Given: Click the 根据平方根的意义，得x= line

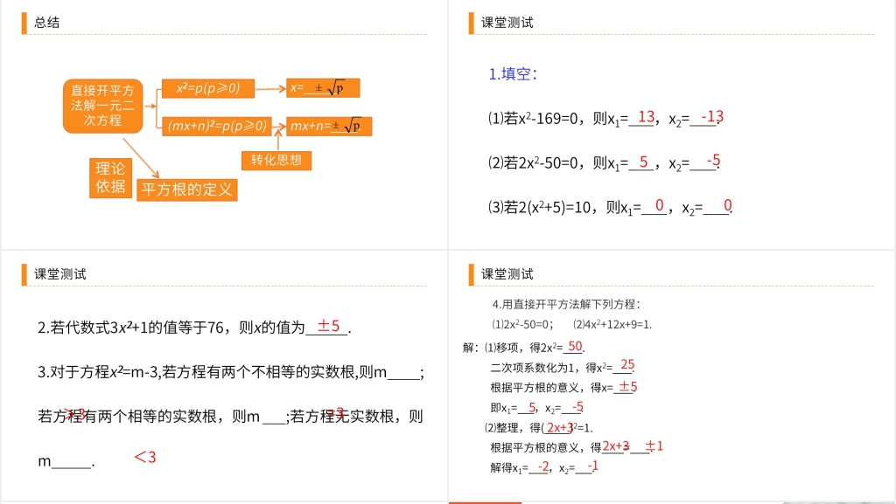Looking at the screenshot, I should 563,388.
